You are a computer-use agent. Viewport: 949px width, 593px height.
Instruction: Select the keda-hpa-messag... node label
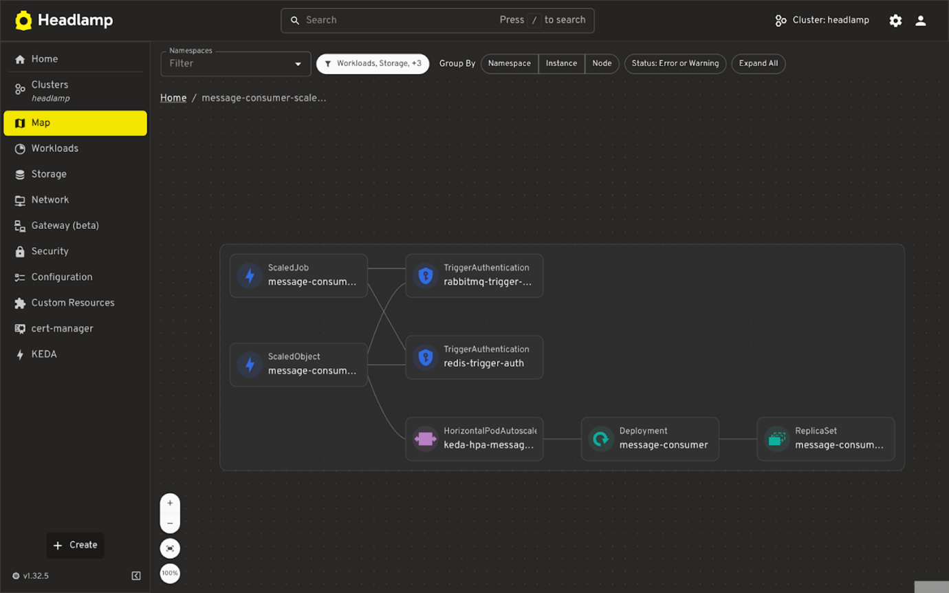pyautogui.click(x=489, y=445)
